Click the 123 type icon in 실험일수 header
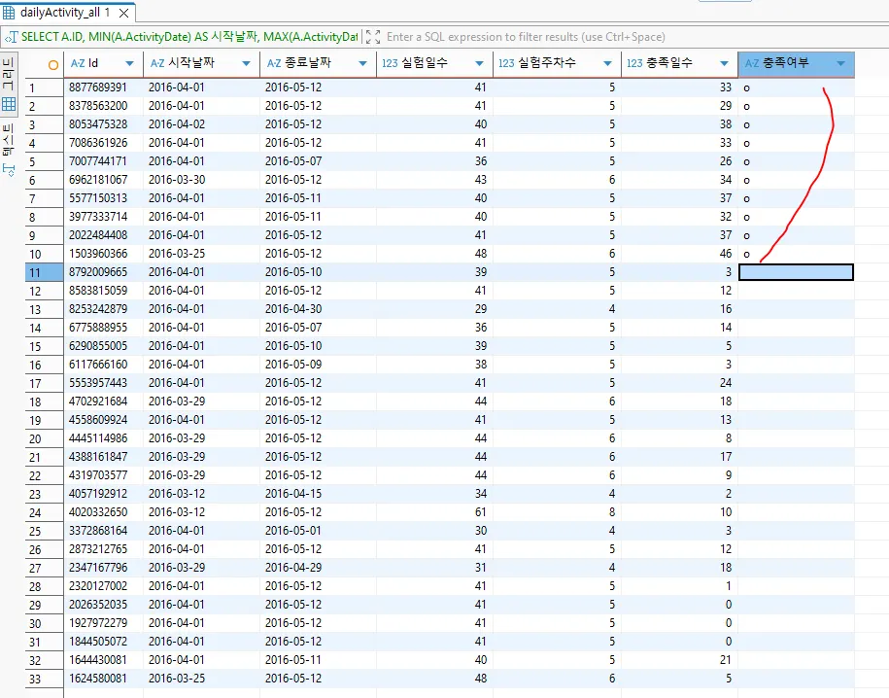Viewport: 889px width, 698px height. pos(389,63)
